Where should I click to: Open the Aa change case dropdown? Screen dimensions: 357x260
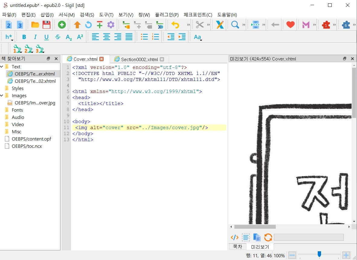[198, 37]
